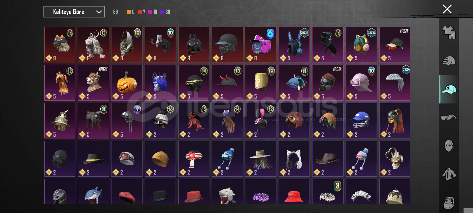The image size is (473, 213).
Task: Select the cap headwear category icon
Action: click(x=449, y=89)
